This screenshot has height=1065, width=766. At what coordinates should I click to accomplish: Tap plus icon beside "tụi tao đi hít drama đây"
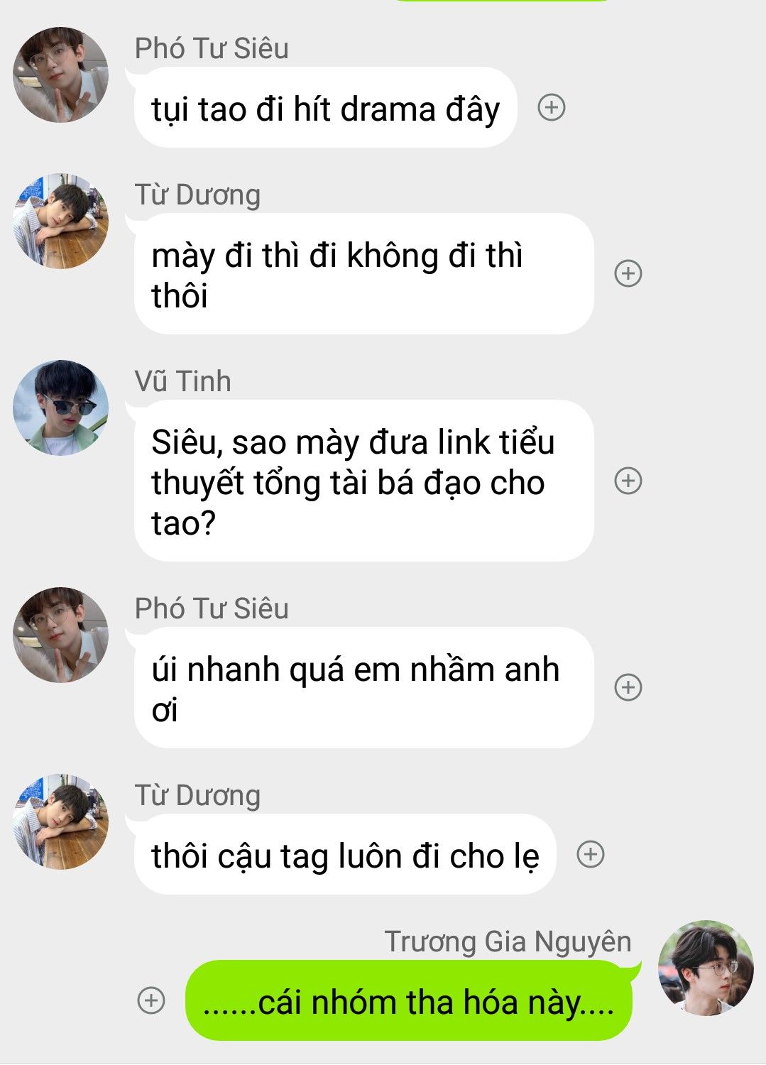tap(552, 107)
